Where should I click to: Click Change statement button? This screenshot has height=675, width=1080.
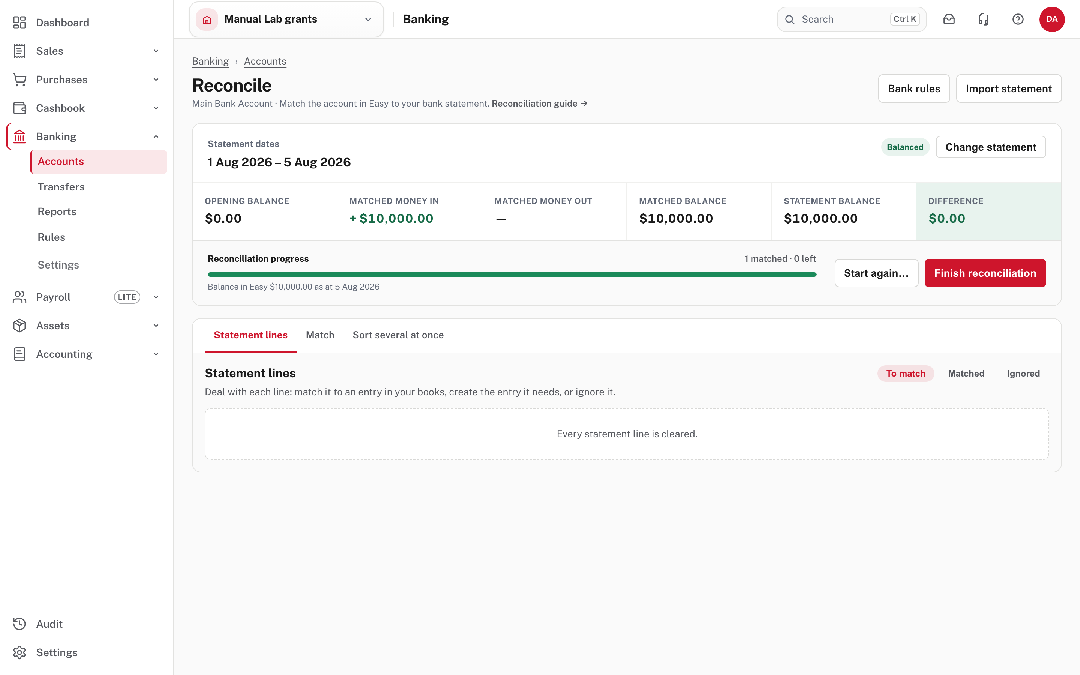point(991,147)
